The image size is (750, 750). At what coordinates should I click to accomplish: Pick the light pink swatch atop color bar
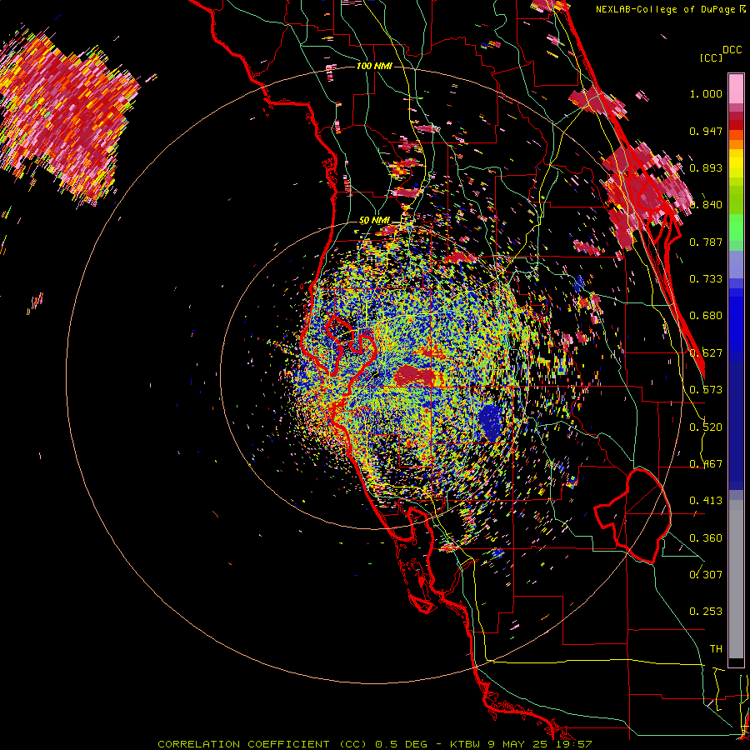coord(736,89)
